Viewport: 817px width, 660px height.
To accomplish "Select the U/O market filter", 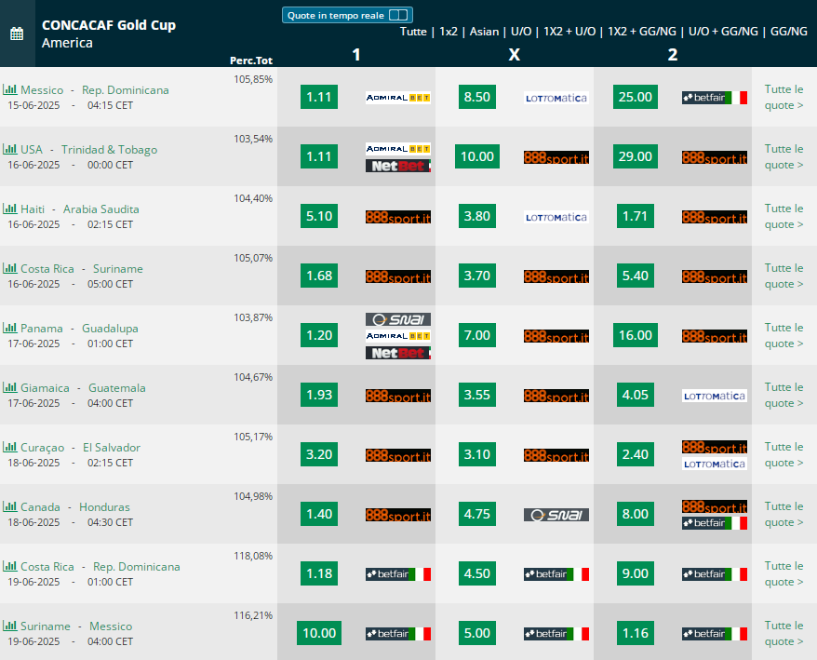I will click(x=521, y=32).
